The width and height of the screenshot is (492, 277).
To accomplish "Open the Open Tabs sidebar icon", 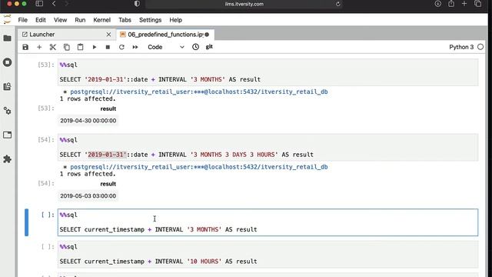I will click(x=7, y=135).
